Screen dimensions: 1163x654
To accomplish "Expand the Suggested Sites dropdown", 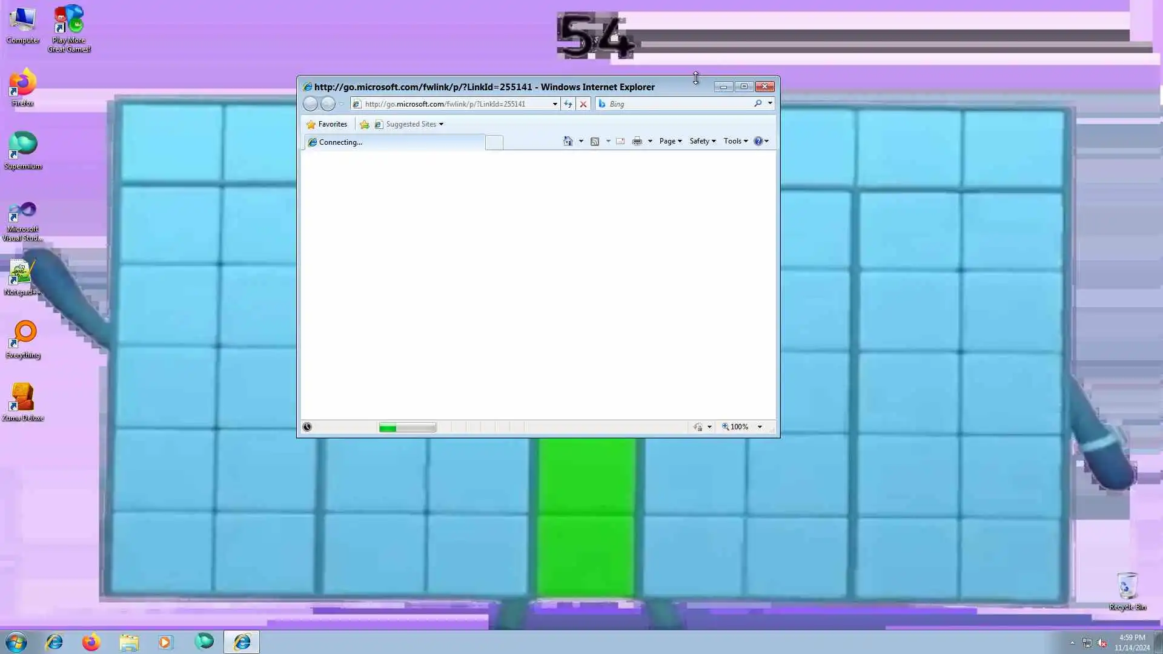I will (441, 124).
